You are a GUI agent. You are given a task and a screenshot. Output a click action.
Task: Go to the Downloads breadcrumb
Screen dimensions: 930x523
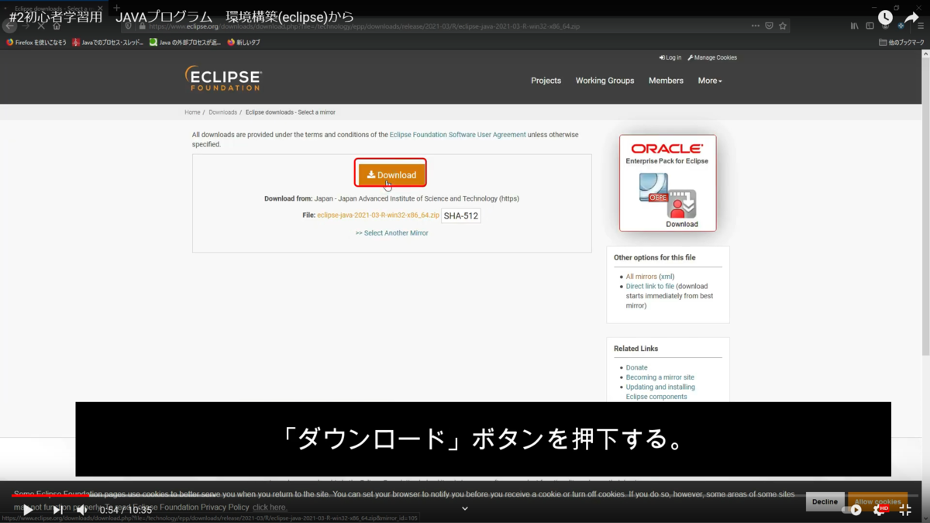[x=222, y=112]
